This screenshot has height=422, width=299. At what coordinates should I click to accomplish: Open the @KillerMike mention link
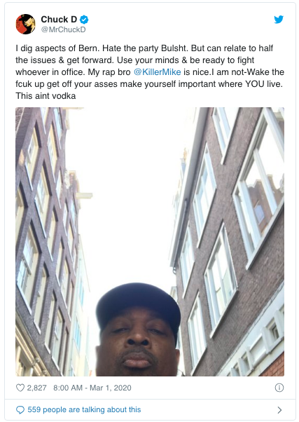pos(158,72)
